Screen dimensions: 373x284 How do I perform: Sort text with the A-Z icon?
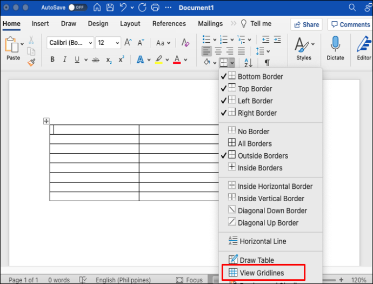point(248,63)
